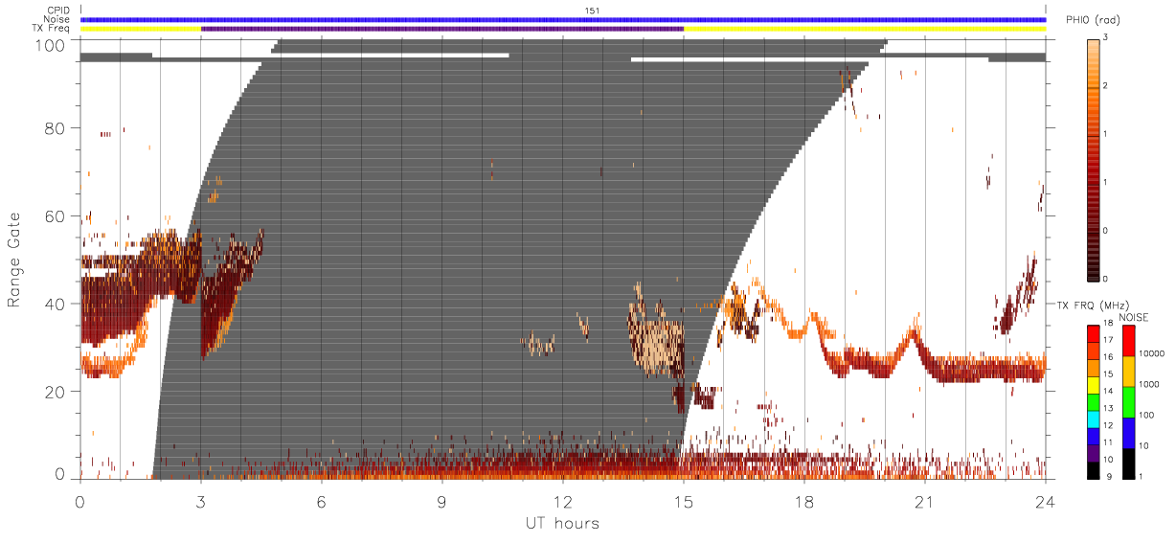1176x543 pixels.
Task: Click the 21 tick on UT hours axis
Action: pos(925,501)
